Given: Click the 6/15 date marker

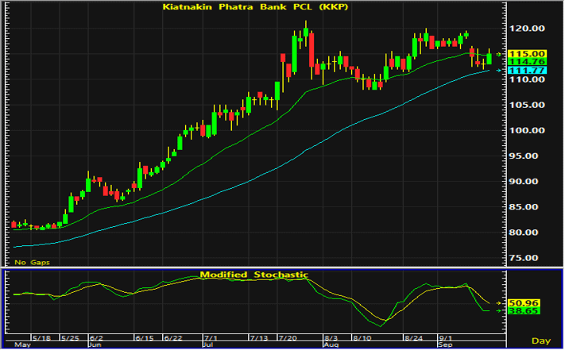Looking at the screenshot, I should point(144,338).
